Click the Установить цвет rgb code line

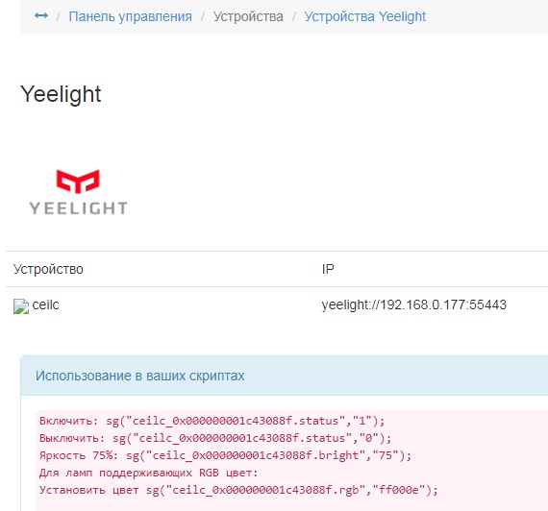tap(238, 490)
